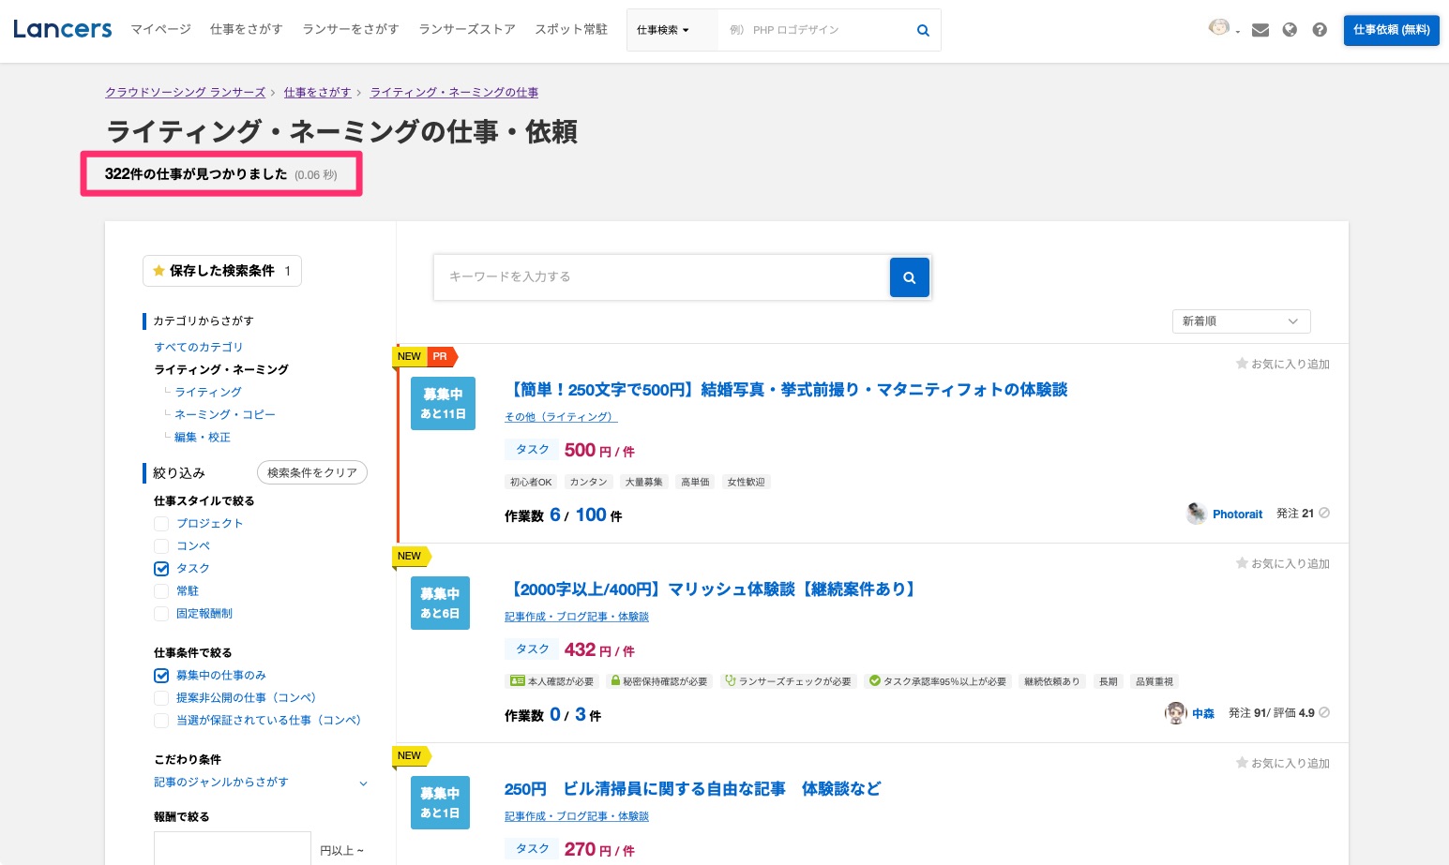Select 編集・校正 subcategory
1449x865 pixels.
tap(203, 437)
